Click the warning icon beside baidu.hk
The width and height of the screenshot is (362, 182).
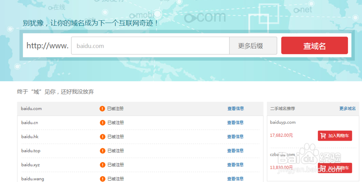(x=102, y=137)
